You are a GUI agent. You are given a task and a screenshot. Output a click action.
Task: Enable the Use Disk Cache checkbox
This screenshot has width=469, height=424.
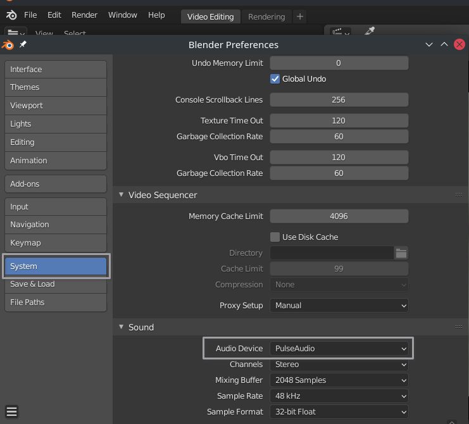pyautogui.click(x=275, y=237)
